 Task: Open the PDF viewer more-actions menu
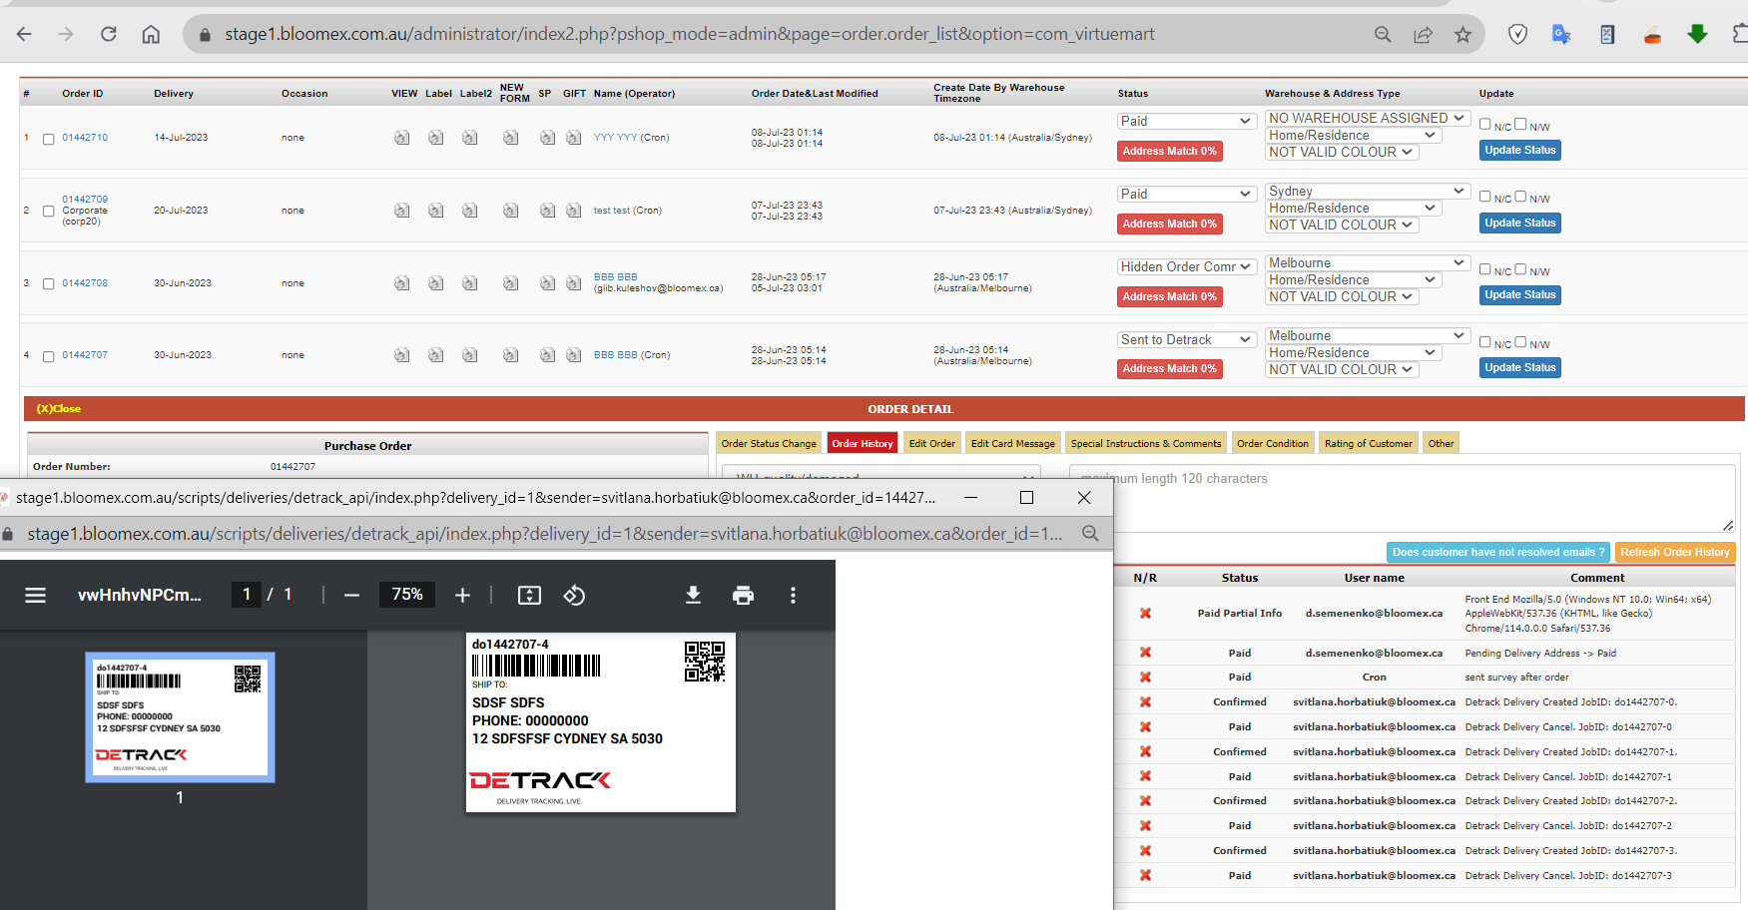tap(793, 595)
